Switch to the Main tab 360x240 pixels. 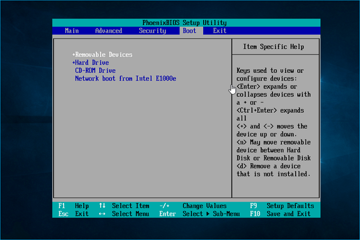pyautogui.click(x=71, y=31)
